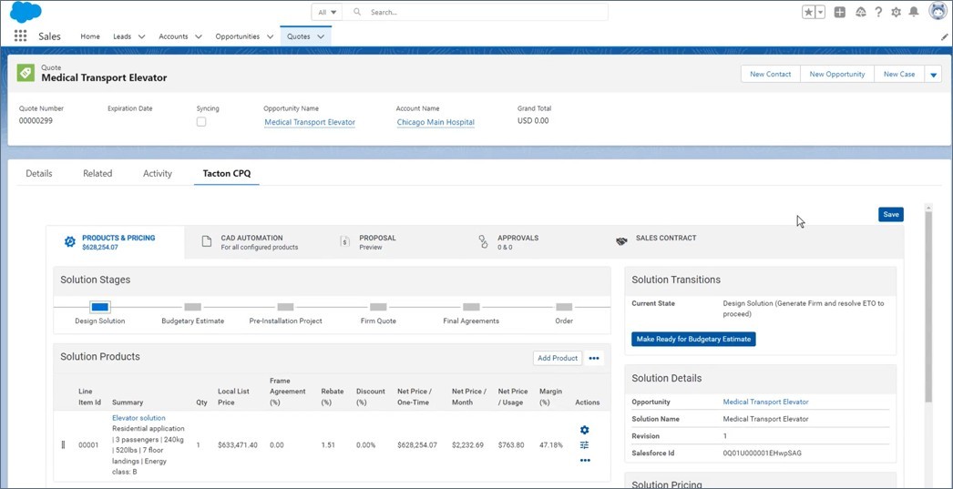Click the notifications bell icon

[x=914, y=12]
